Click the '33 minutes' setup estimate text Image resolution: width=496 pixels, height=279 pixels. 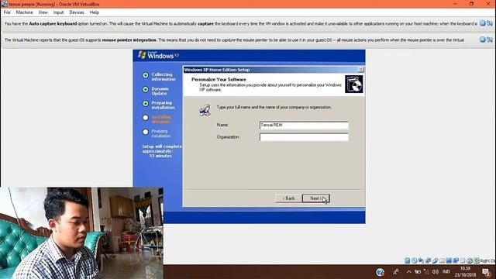point(160,156)
